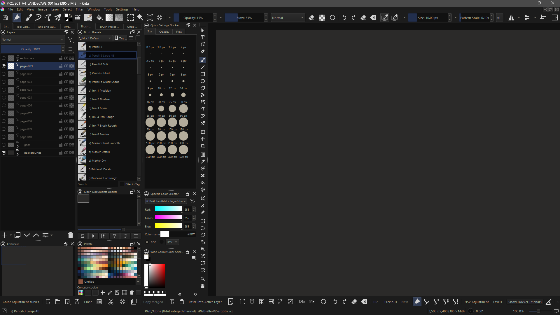The width and height of the screenshot is (560, 315).
Task: Open the Normal blending mode dropdown in toolbar
Action: (x=288, y=18)
